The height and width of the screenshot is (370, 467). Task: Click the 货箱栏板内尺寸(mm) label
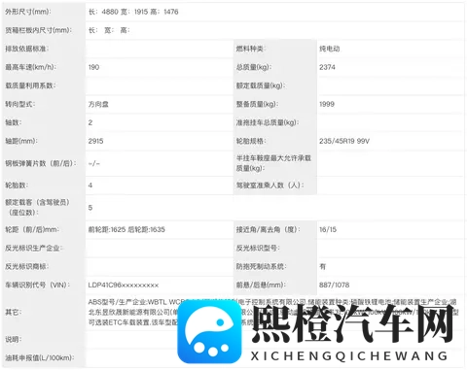(x=39, y=30)
